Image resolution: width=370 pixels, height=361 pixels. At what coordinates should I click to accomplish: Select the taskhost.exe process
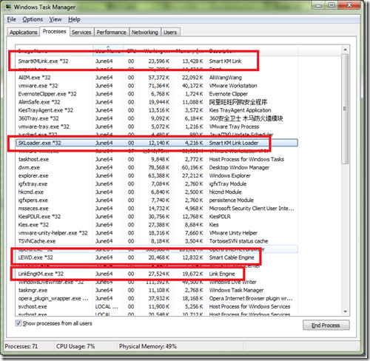click(x=157, y=159)
